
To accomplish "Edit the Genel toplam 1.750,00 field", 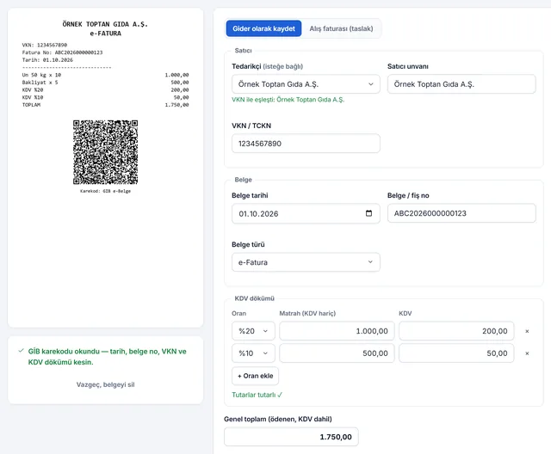I will [x=291, y=437].
